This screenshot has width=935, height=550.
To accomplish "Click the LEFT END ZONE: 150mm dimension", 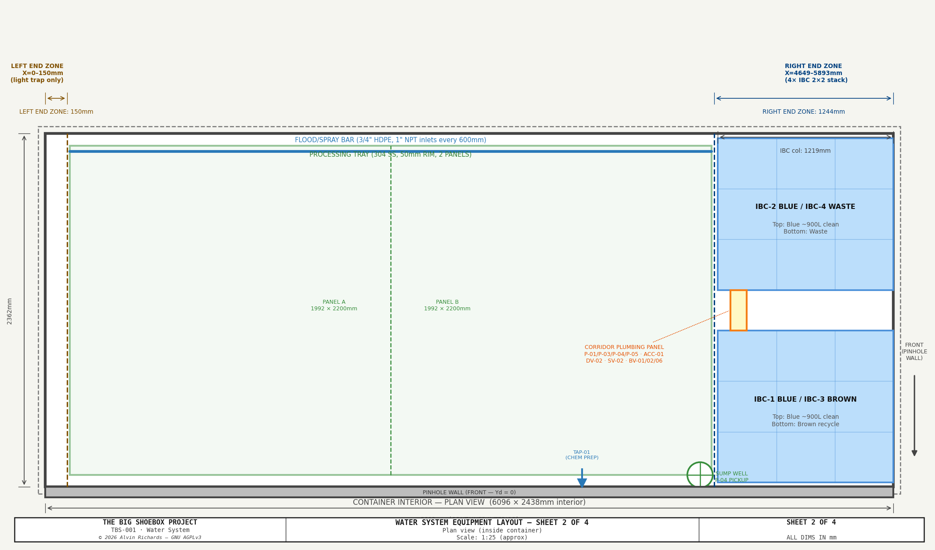I will tap(56, 112).
